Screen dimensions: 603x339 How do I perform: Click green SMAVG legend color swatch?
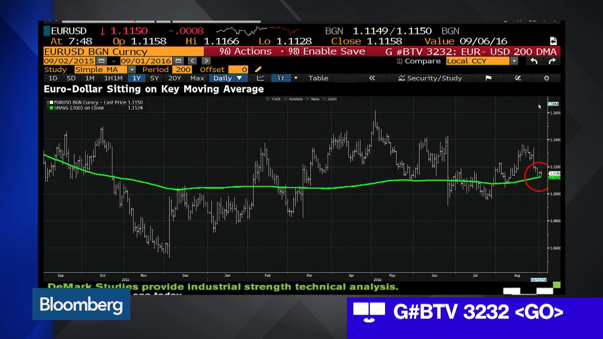point(52,108)
